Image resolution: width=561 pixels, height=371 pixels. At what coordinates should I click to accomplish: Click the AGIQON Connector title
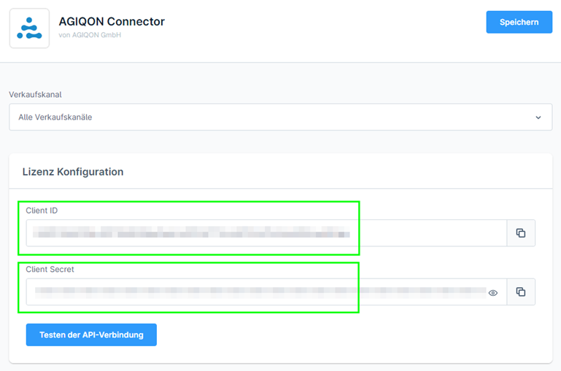click(x=112, y=21)
